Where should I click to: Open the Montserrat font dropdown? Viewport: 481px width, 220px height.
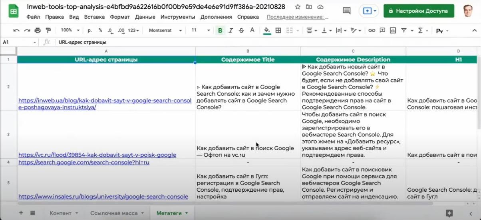point(165,30)
